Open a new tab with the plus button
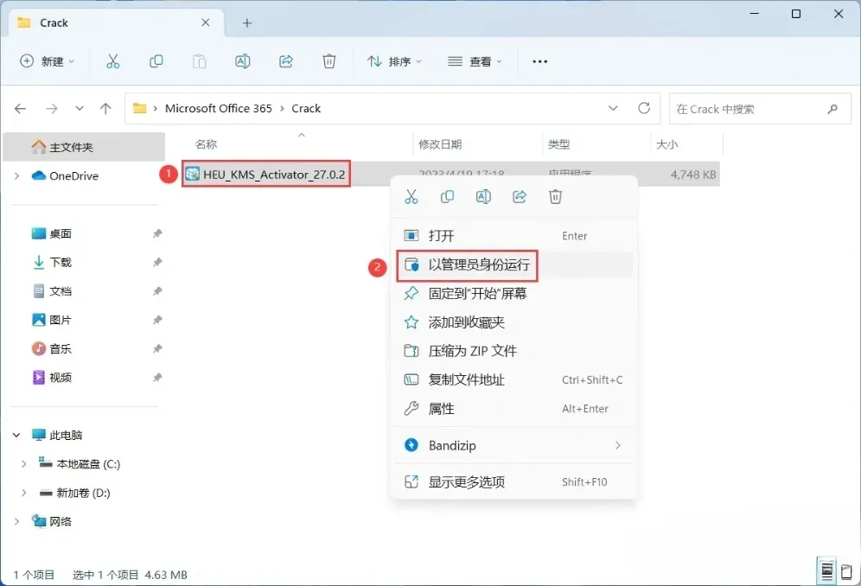This screenshot has width=861, height=586. (x=247, y=23)
